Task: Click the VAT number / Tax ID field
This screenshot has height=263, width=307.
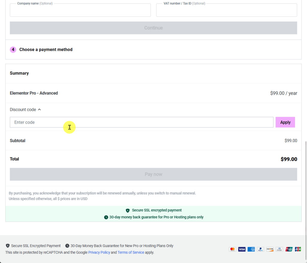Action: 227,10
